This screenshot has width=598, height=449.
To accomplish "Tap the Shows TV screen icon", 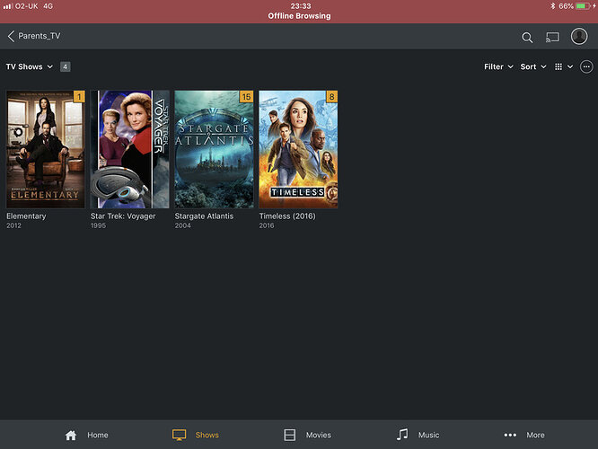I will pos(179,435).
